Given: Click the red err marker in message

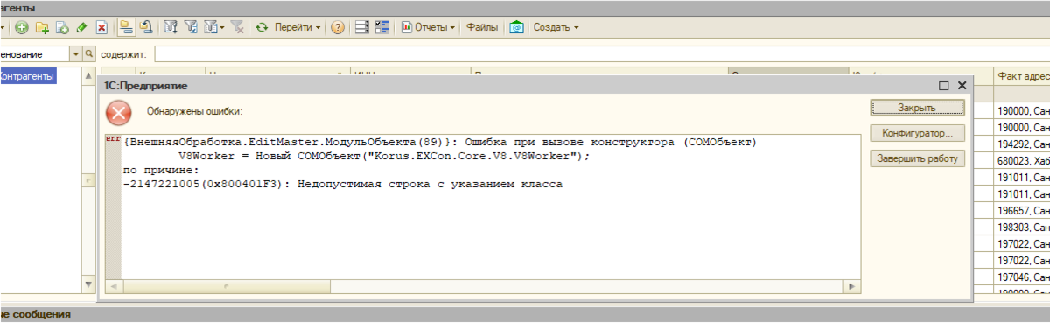Looking at the screenshot, I should coord(113,138).
